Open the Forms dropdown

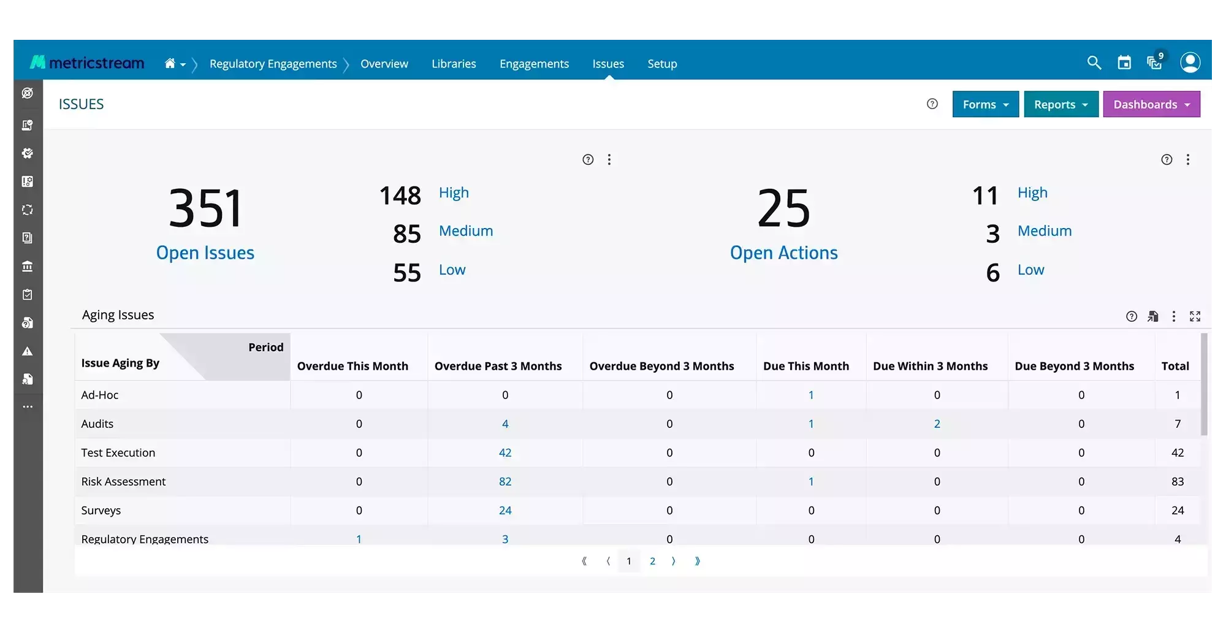tap(986, 104)
